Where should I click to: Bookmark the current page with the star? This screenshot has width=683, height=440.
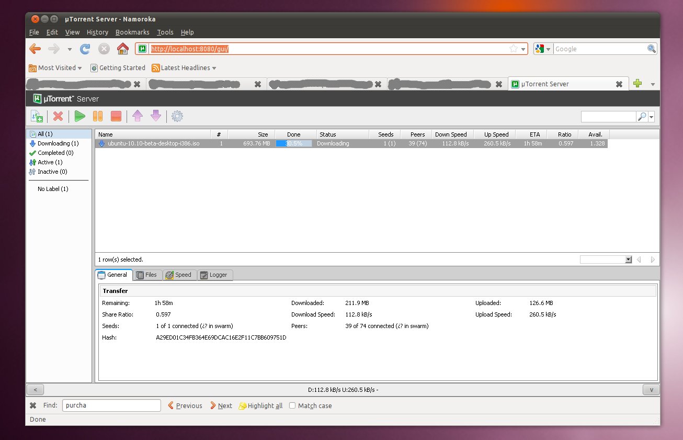(x=514, y=49)
